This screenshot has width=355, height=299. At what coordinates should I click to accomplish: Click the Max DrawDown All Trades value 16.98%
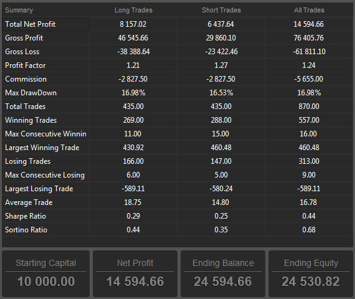point(309,93)
